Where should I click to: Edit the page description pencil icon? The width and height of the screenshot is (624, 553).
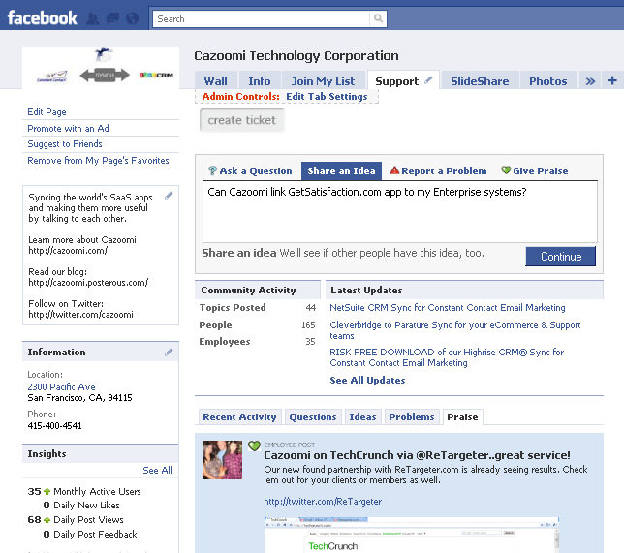pos(169,196)
